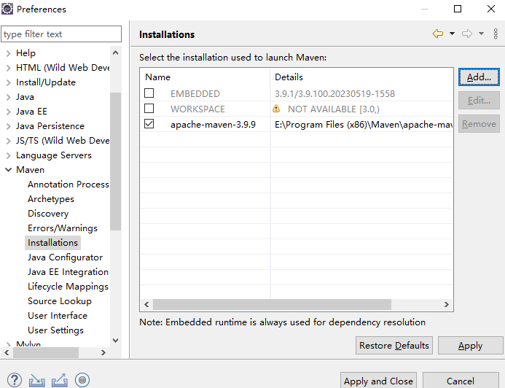Select Installations in the tree
Image resolution: width=505 pixels, height=388 pixels.
[x=52, y=243]
